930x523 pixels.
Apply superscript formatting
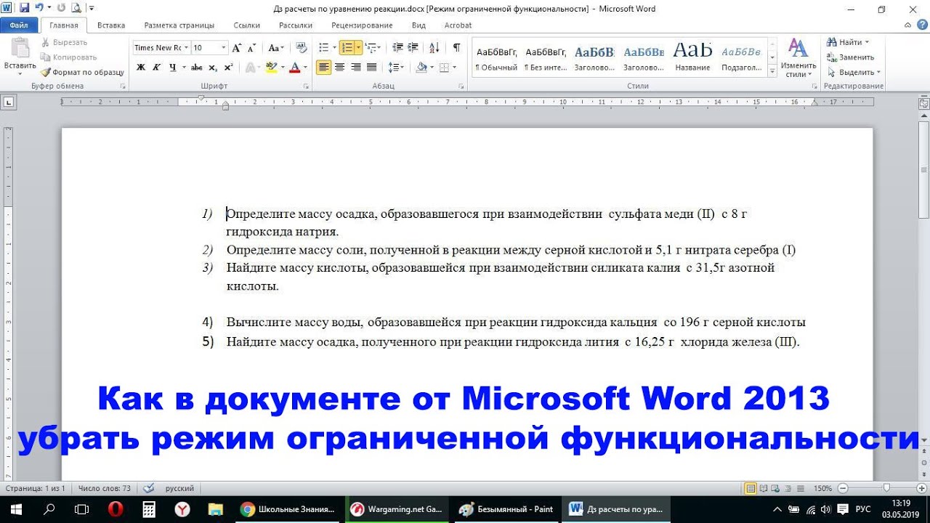[x=228, y=68]
